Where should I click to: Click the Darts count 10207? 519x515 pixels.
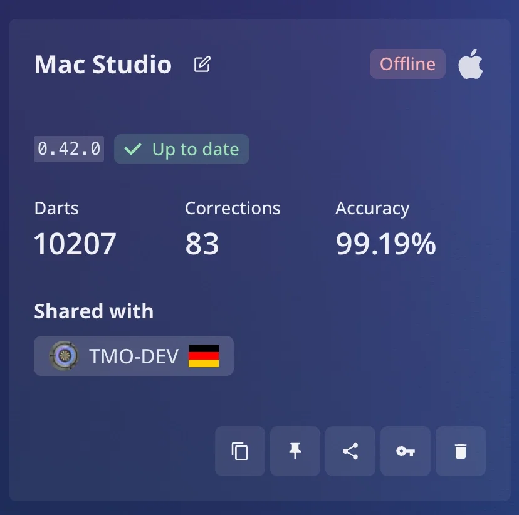[75, 244]
